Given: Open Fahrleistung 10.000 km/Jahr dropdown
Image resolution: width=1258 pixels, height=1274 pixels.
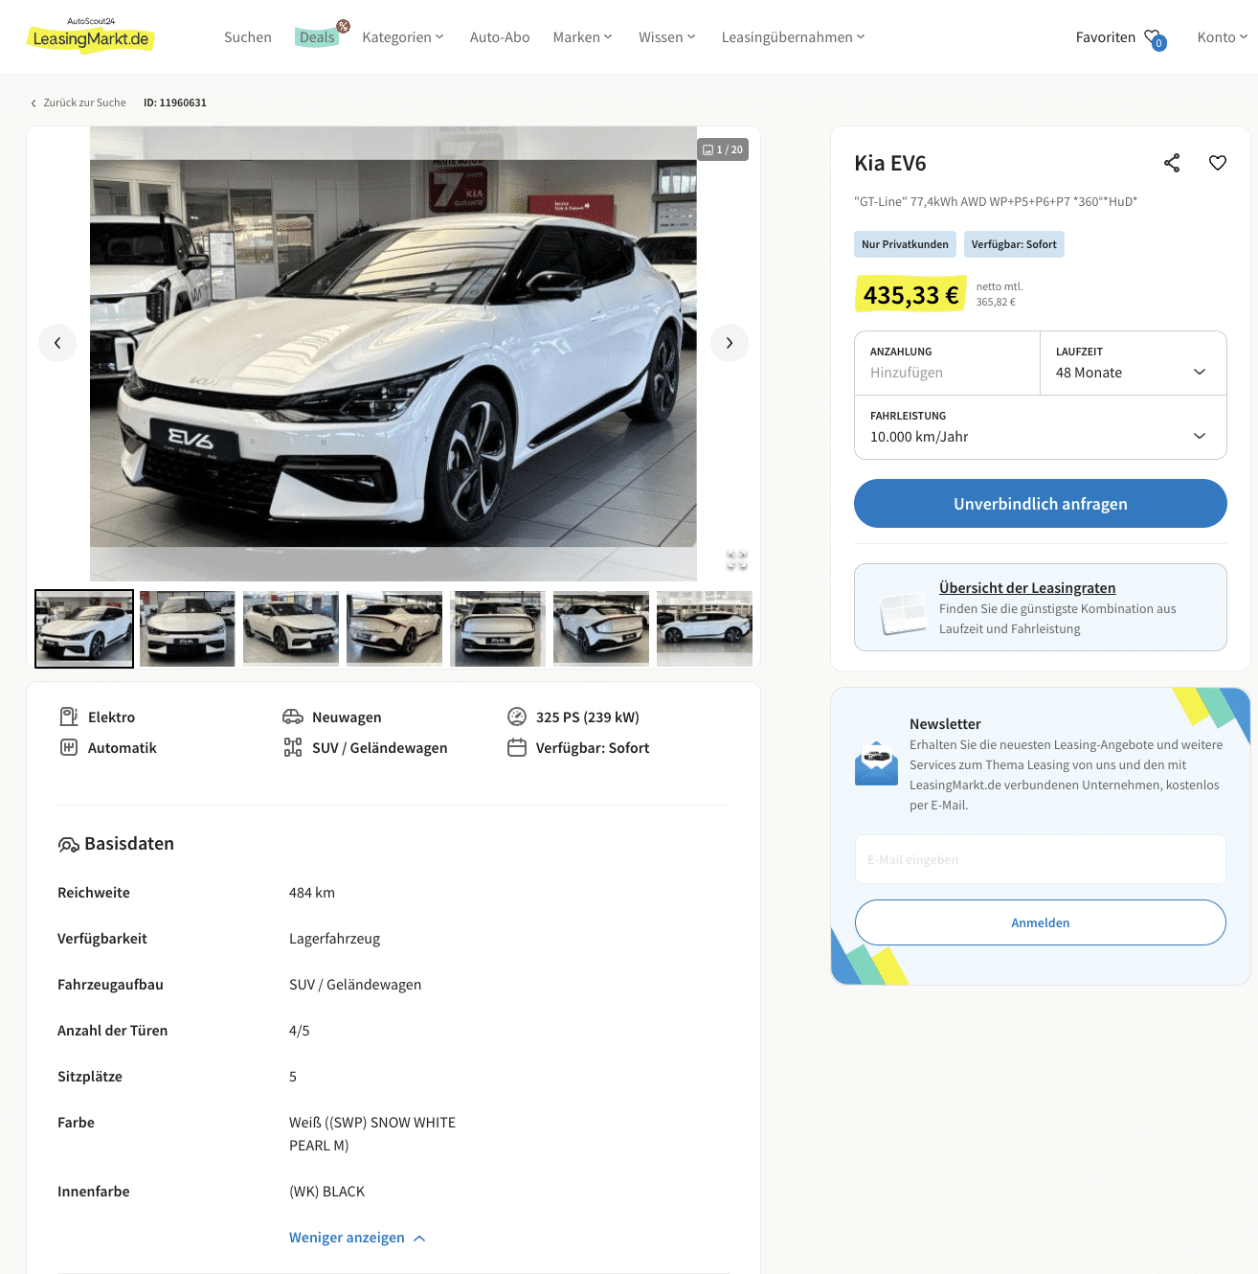Looking at the screenshot, I should 1041,427.
